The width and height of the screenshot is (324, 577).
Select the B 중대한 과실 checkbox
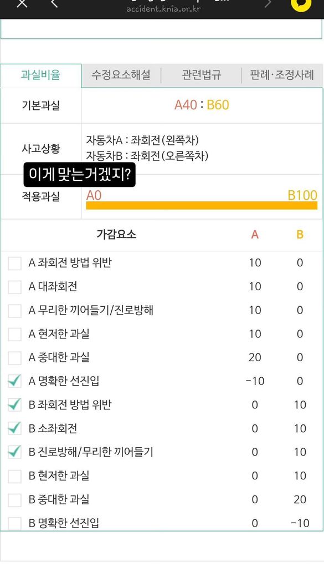tap(15, 500)
